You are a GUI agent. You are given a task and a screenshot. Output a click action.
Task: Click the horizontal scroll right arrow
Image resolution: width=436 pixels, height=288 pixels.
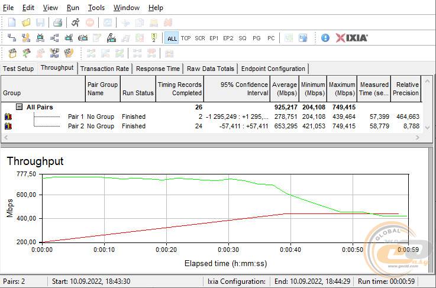click(418, 137)
